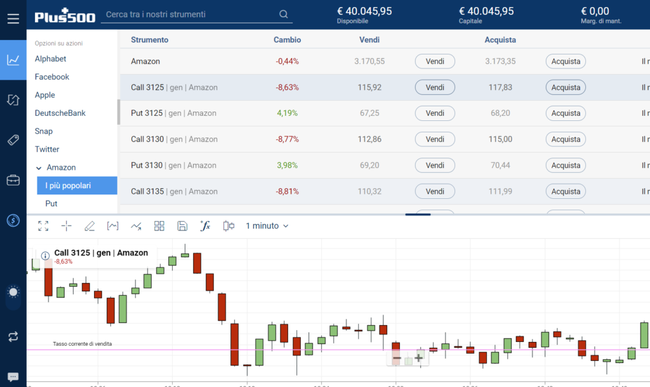Change chart type via candlestick icon
Screen dimensions: 650x387
click(229, 225)
